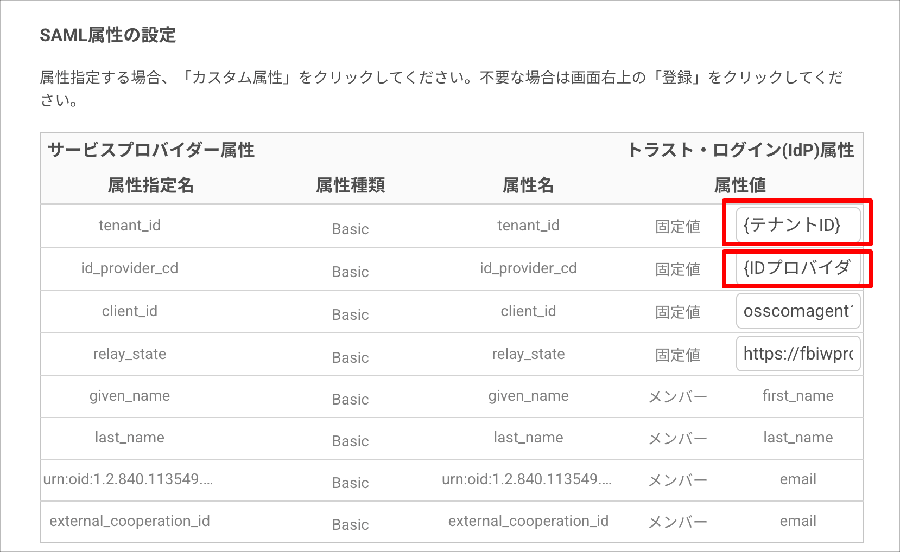
Task: Click the サービスプロバイダー属性 table header
Action: pos(151,150)
